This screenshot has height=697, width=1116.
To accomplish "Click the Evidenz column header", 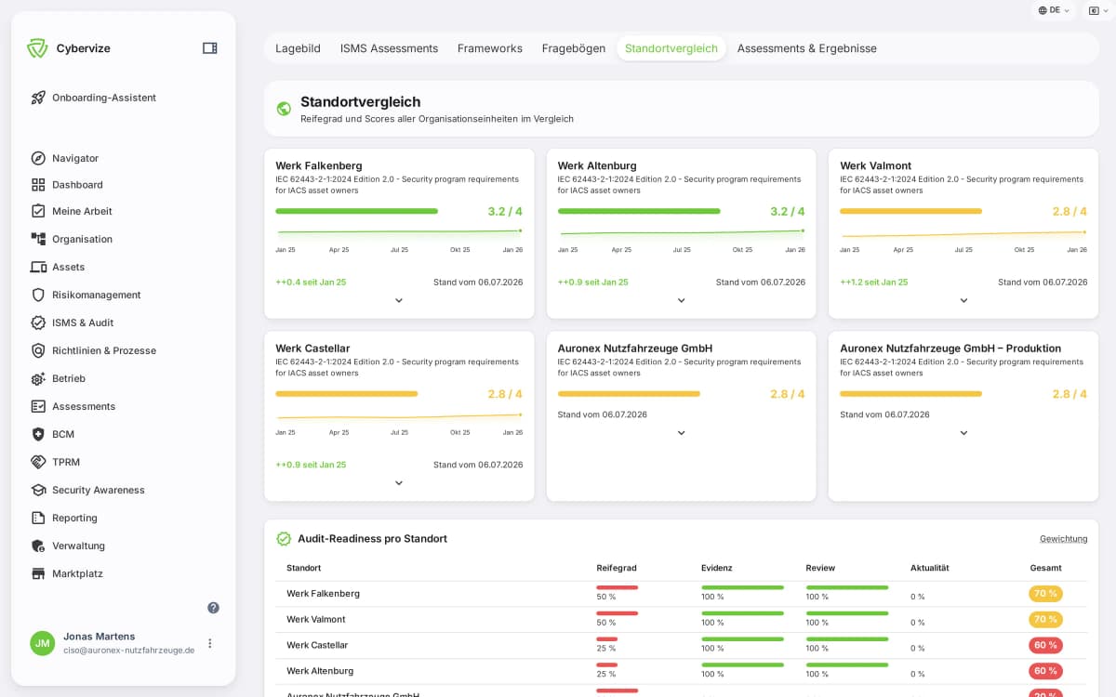I will coord(717,568).
